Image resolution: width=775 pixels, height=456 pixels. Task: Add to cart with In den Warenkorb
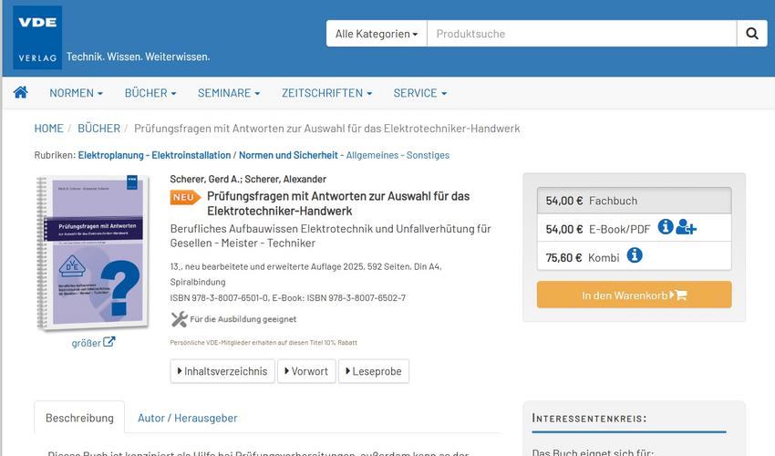[x=635, y=295]
